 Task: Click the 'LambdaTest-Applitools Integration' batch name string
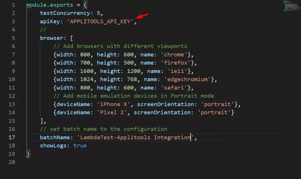(135, 137)
